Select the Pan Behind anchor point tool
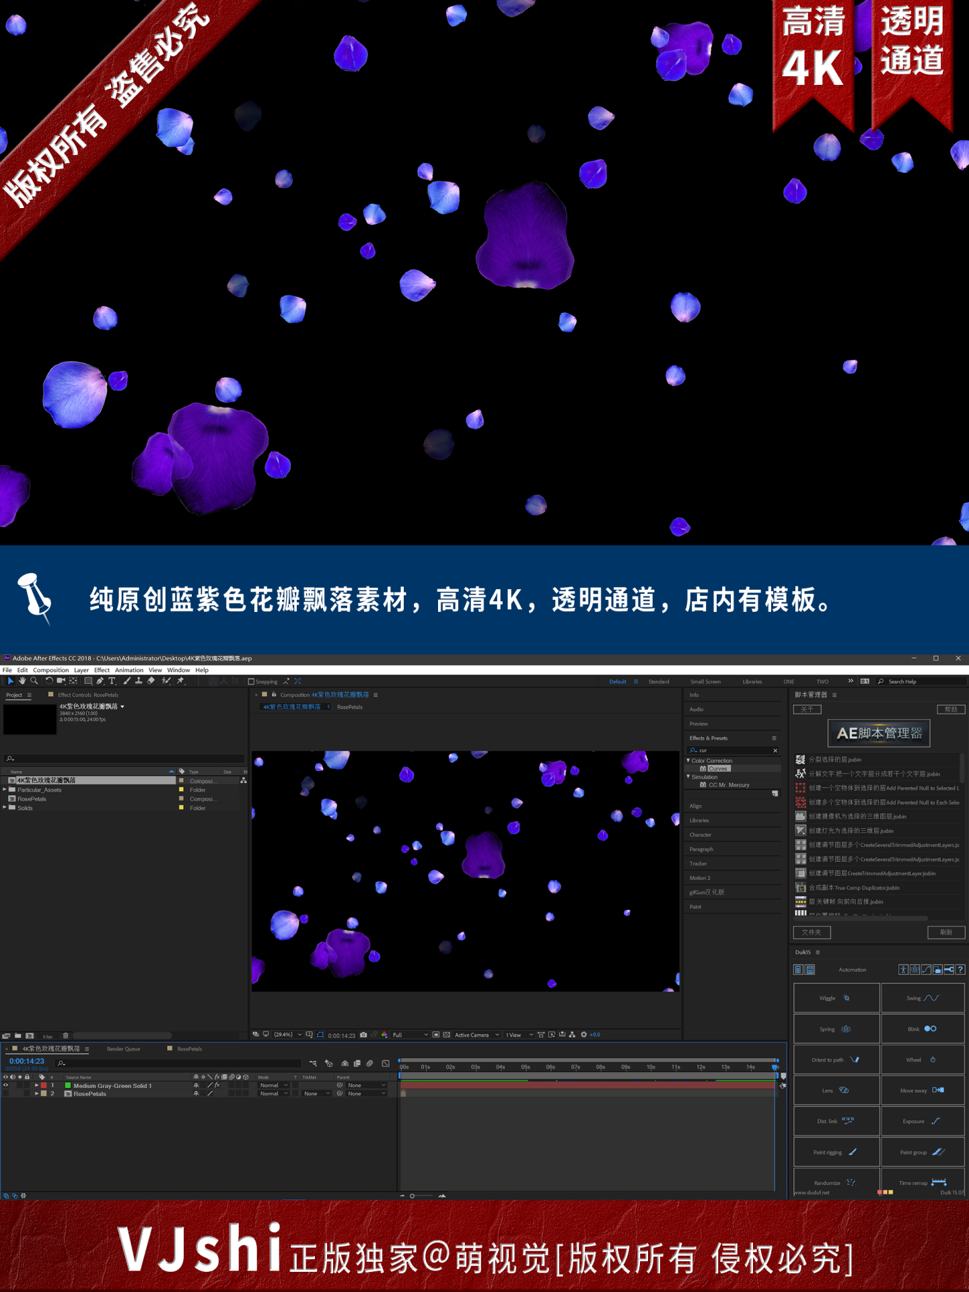Viewport: 969px width, 1292px height. tap(73, 681)
